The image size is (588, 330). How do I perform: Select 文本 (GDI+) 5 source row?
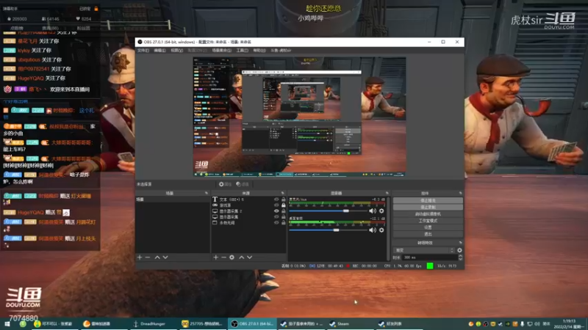coord(249,199)
